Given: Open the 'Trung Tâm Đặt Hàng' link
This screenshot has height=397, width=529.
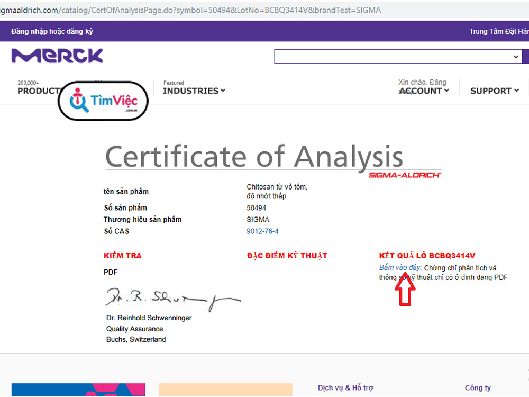Looking at the screenshot, I should [x=499, y=31].
